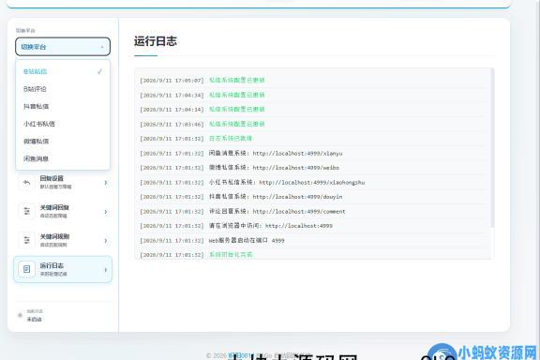Open the 切换平台 platform dropdown
Screen dimensions: 540x360
tap(63, 47)
